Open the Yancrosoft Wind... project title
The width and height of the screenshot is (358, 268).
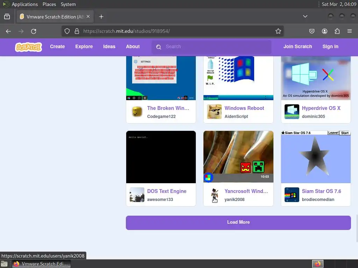[246, 191]
